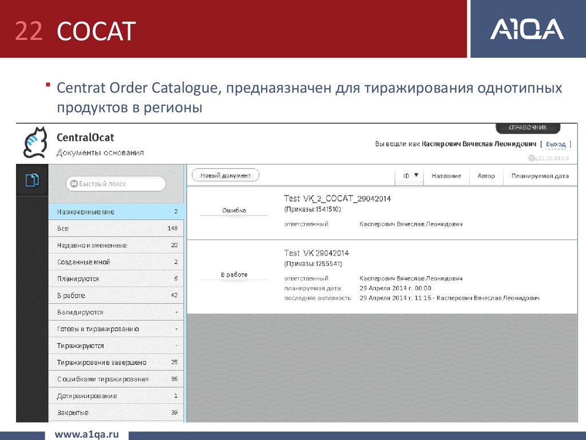Open the documents icon in left sidebar
This screenshot has height=440, width=586.
pos(32,180)
